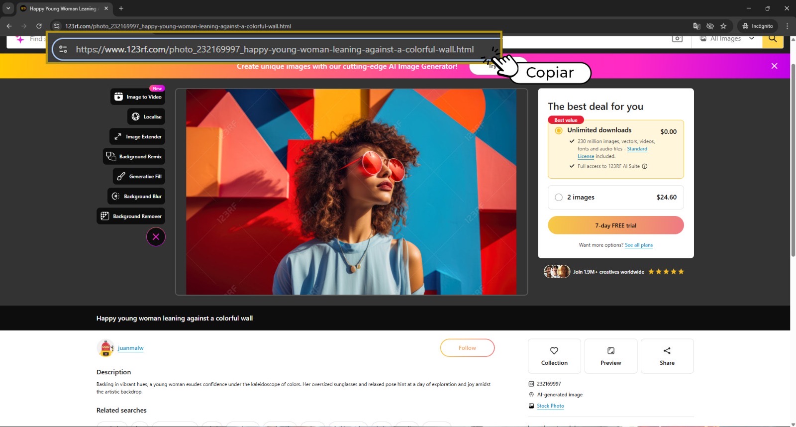Image resolution: width=796 pixels, height=427 pixels.
Task: Expand the All Images search filter dropdown
Action: tap(727, 39)
